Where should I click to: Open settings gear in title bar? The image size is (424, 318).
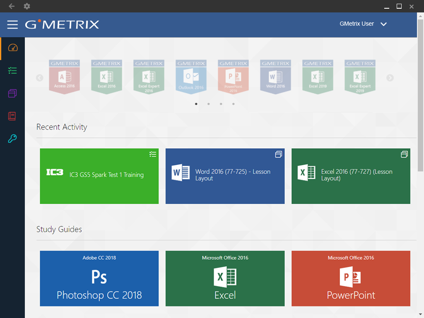27,6
